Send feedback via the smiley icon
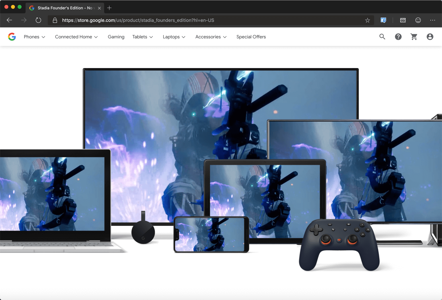Viewport: 442px width, 300px height. (418, 20)
